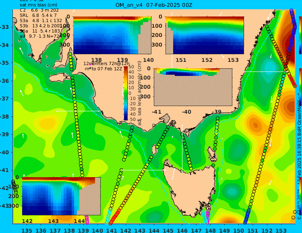Click the 143 longitude label on bottom main axis
Viewport: 302px width, 233px height.
140,230
